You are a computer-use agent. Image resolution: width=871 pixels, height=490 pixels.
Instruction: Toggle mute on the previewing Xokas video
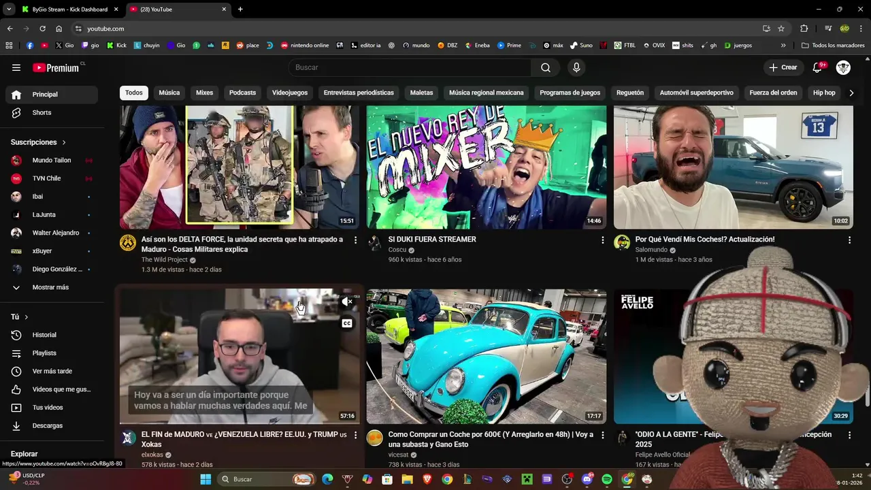point(347,301)
